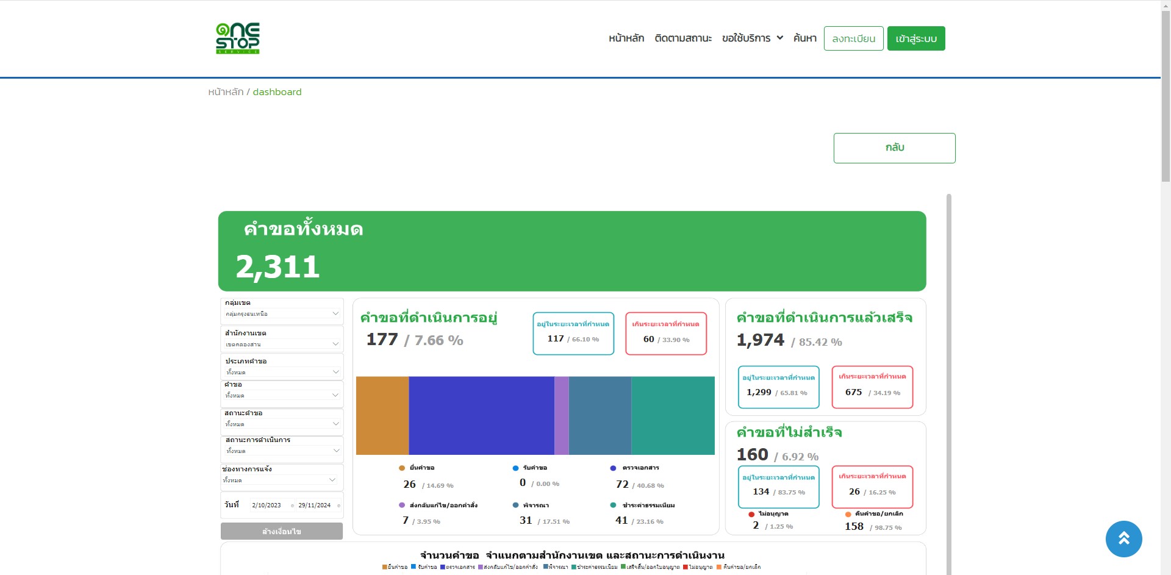
Task: Click the chart legend square เสร็จสิ้น/ออกใบอนุญาต
Action: [623, 567]
